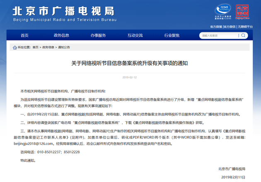Click the 12345 hotline logo icon
The height and width of the screenshot is (182, 261).
(223, 12)
